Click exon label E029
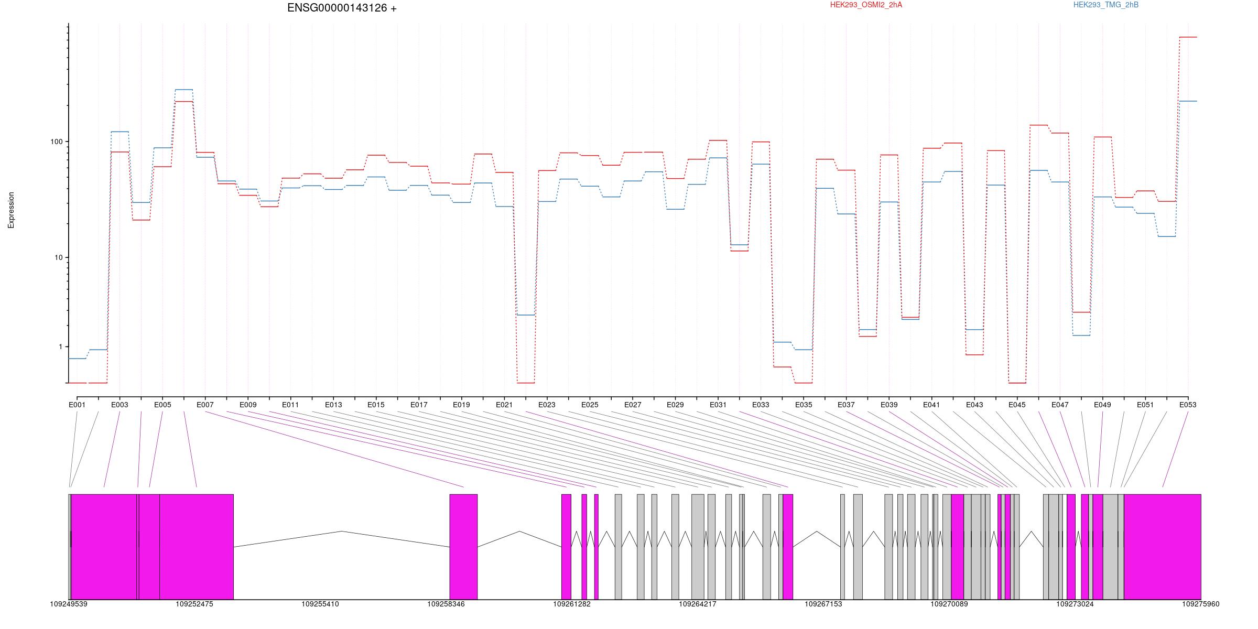The width and height of the screenshot is (1258, 629). (x=675, y=405)
